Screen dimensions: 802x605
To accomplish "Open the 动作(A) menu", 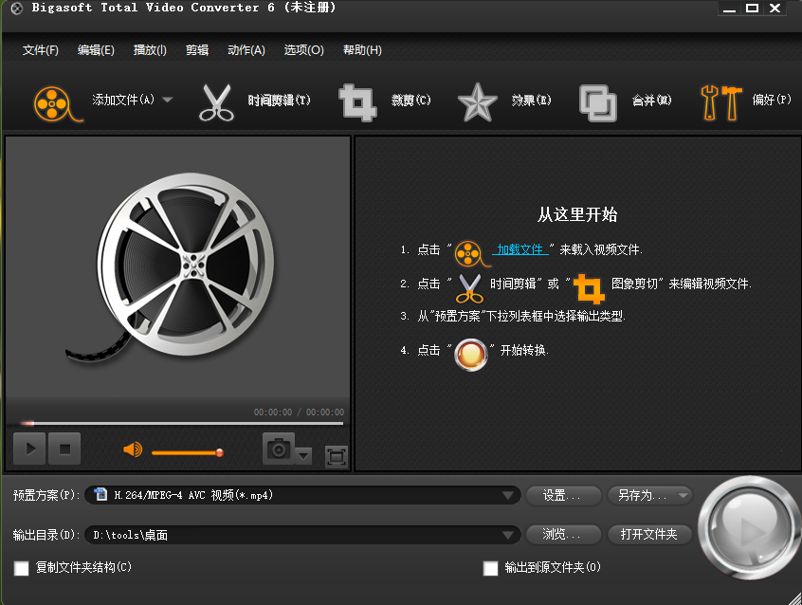I will coord(246,50).
